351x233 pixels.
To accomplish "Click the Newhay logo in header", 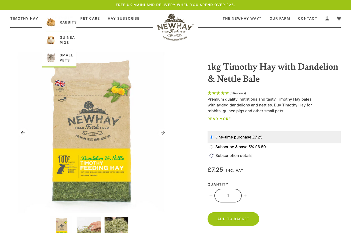I will tap(175, 27).
